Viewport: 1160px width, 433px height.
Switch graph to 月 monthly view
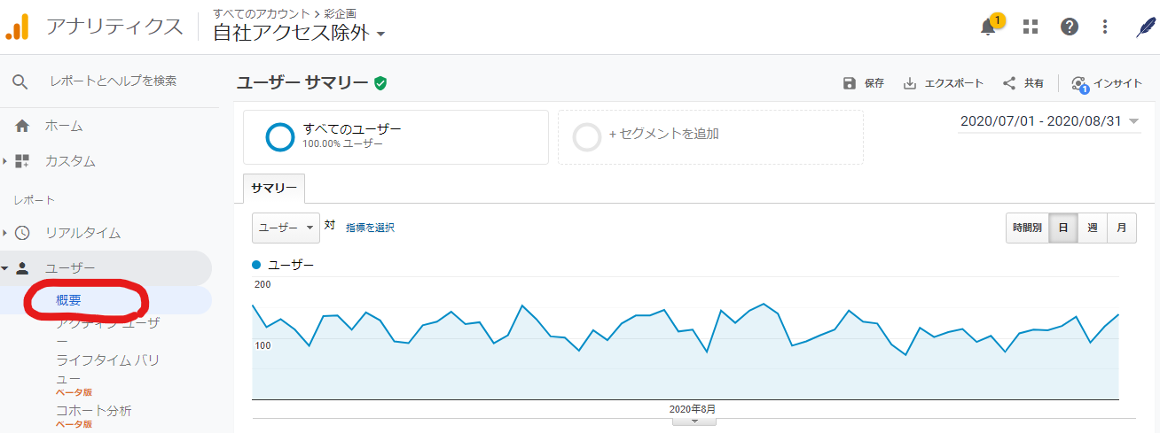(x=1122, y=228)
